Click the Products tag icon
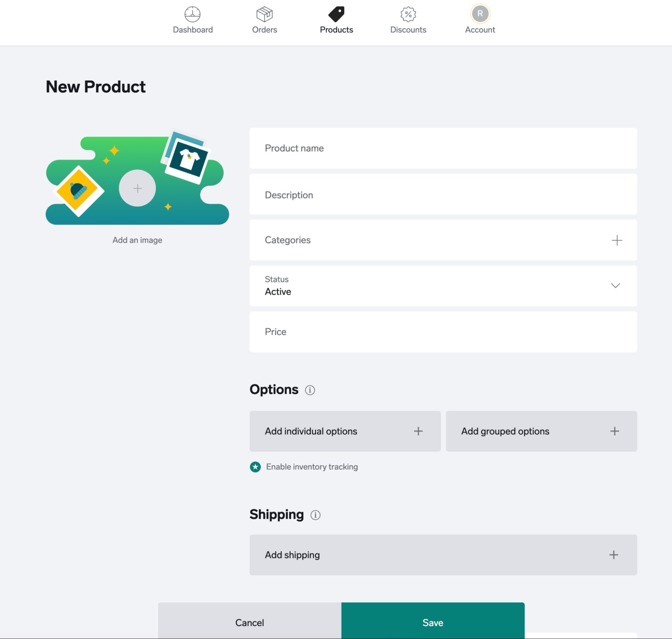Screen dimensions: 672x639 pos(336,14)
